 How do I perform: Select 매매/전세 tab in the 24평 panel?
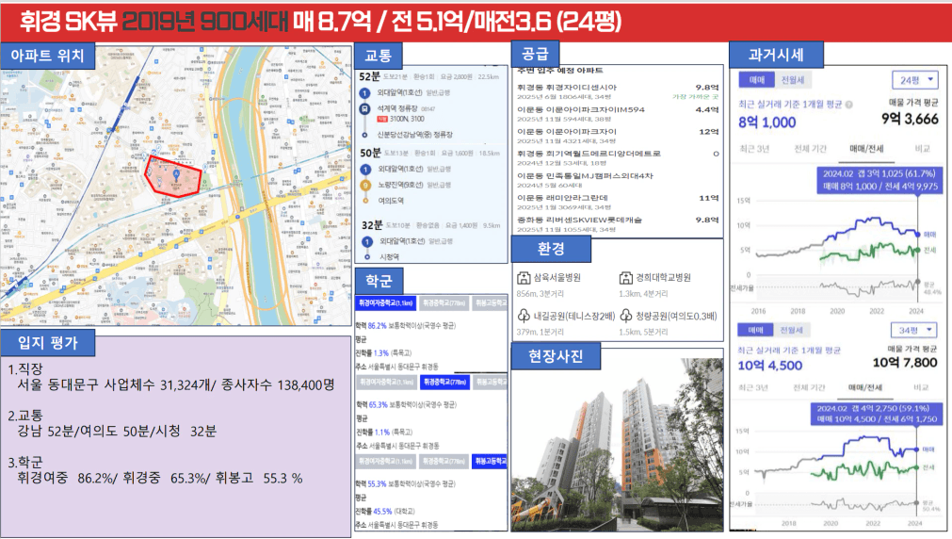click(x=866, y=149)
